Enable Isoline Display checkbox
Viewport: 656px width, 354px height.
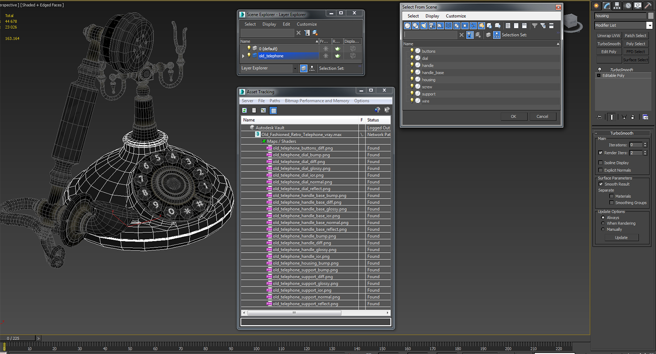601,162
